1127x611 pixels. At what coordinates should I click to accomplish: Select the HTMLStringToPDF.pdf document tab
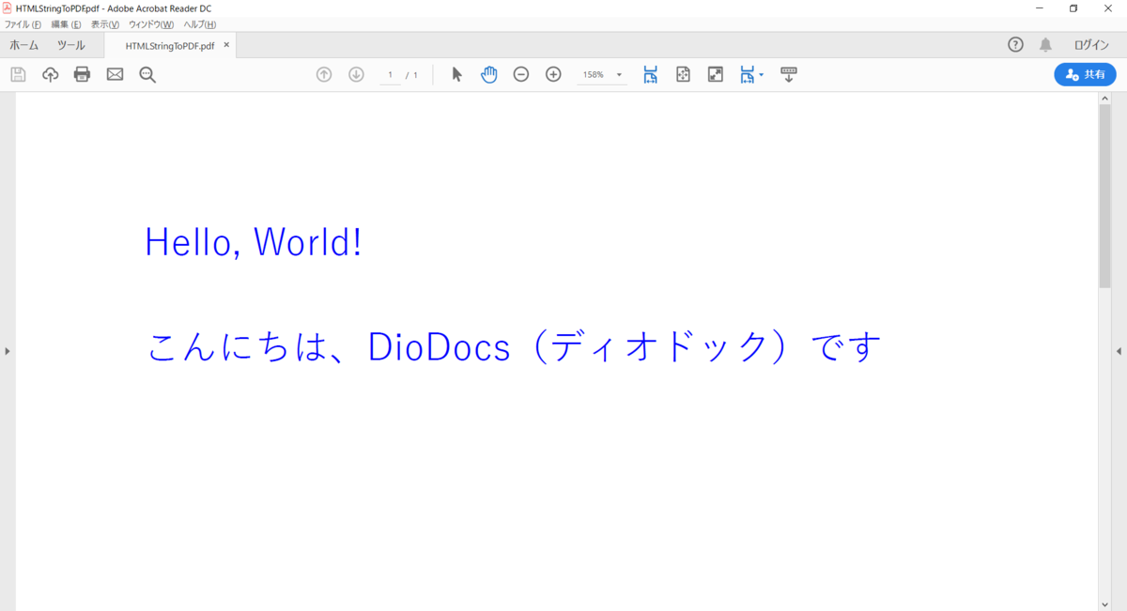170,45
